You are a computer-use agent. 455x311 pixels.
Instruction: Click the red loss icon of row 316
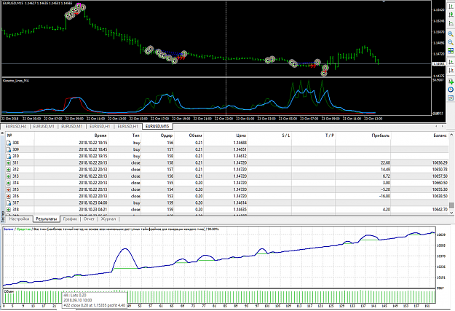(9, 196)
